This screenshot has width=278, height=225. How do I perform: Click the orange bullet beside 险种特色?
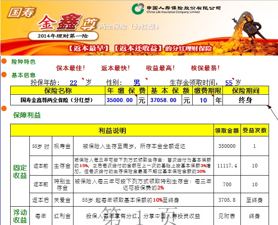(x=4, y=61)
